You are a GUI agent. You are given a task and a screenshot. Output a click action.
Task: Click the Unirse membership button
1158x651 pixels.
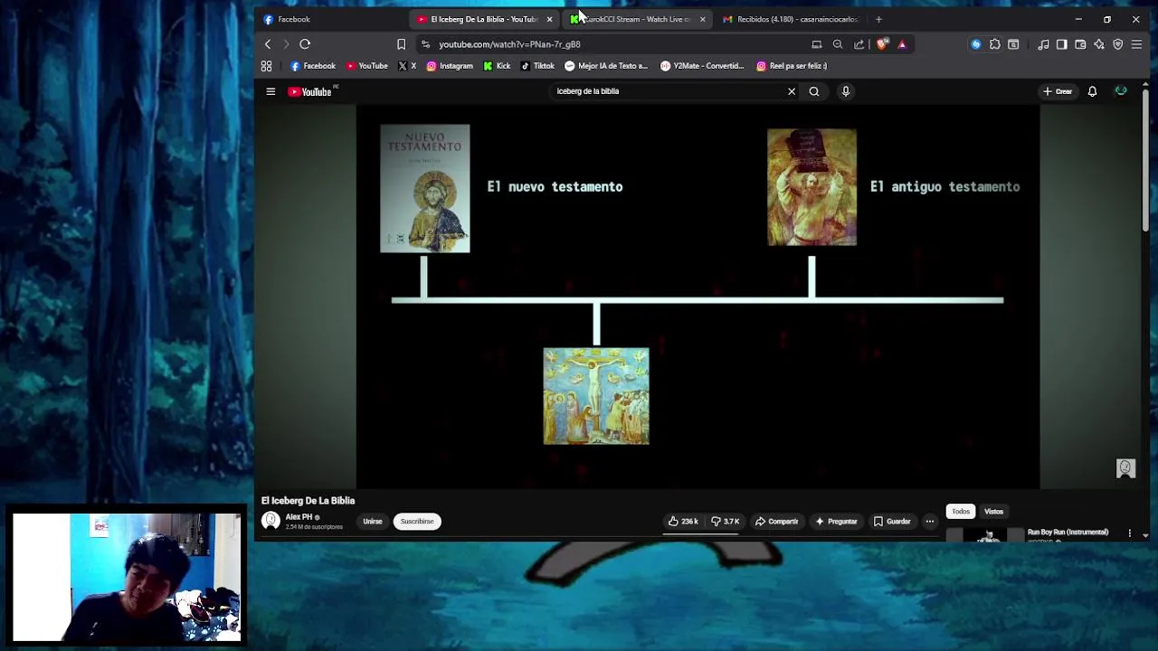[373, 522]
